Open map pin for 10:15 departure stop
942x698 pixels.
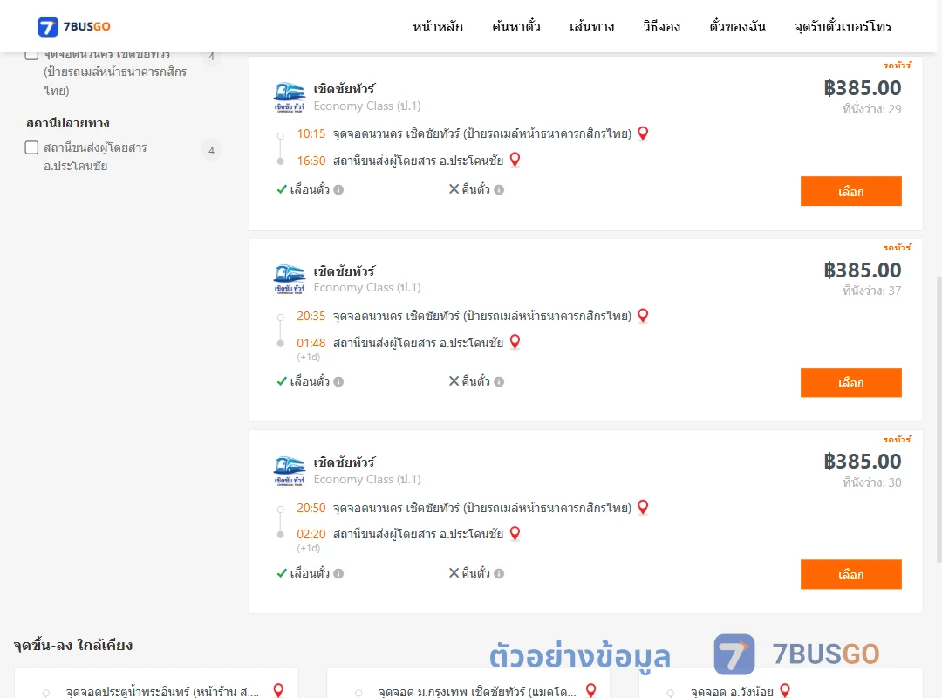coord(643,133)
